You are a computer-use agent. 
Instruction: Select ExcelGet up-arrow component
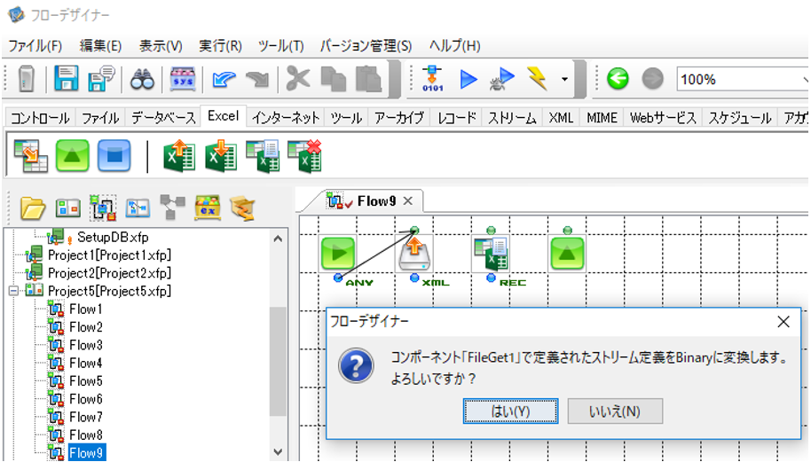[179, 156]
